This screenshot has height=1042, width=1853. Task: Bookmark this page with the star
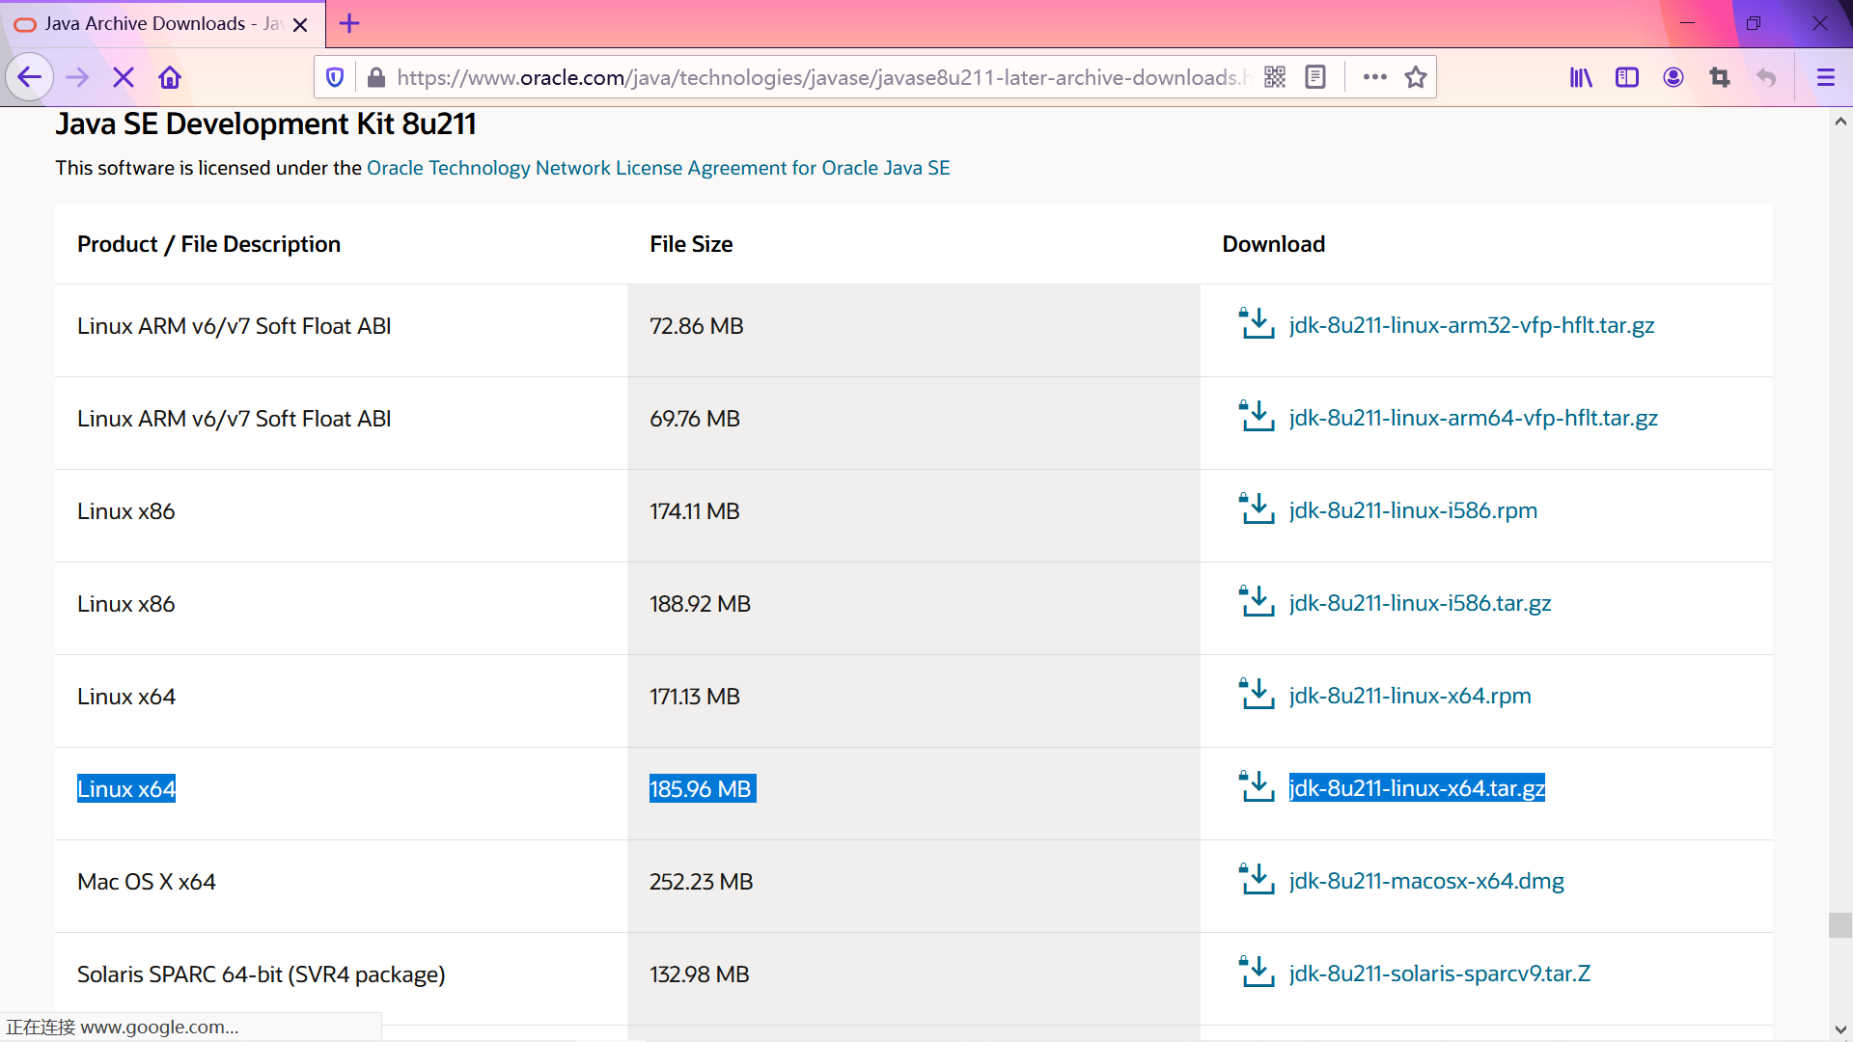click(x=1416, y=77)
